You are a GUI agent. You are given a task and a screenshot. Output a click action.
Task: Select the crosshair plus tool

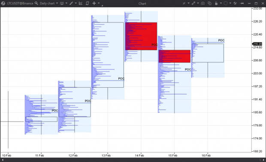(x=94, y=3)
